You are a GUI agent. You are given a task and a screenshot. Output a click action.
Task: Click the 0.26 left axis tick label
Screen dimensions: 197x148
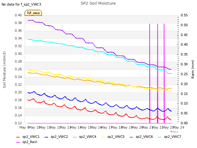pos(18,69)
